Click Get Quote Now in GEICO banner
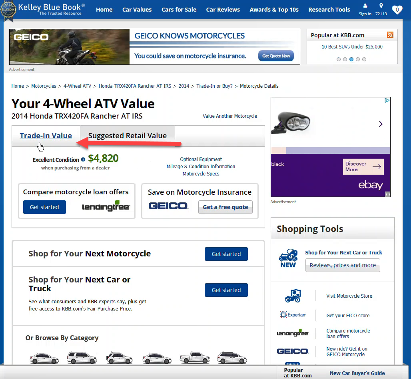This screenshot has width=411, height=379. [x=276, y=56]
